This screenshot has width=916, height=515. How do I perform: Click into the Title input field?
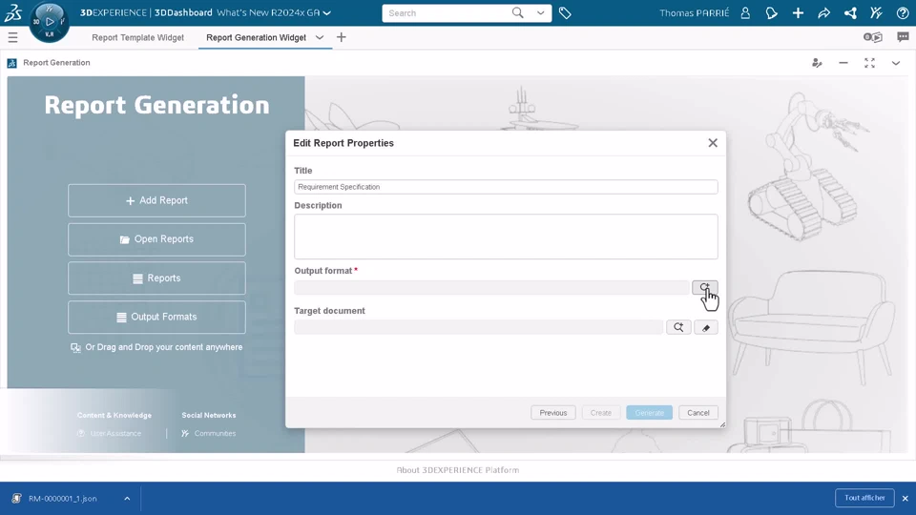tap(506, 187)
